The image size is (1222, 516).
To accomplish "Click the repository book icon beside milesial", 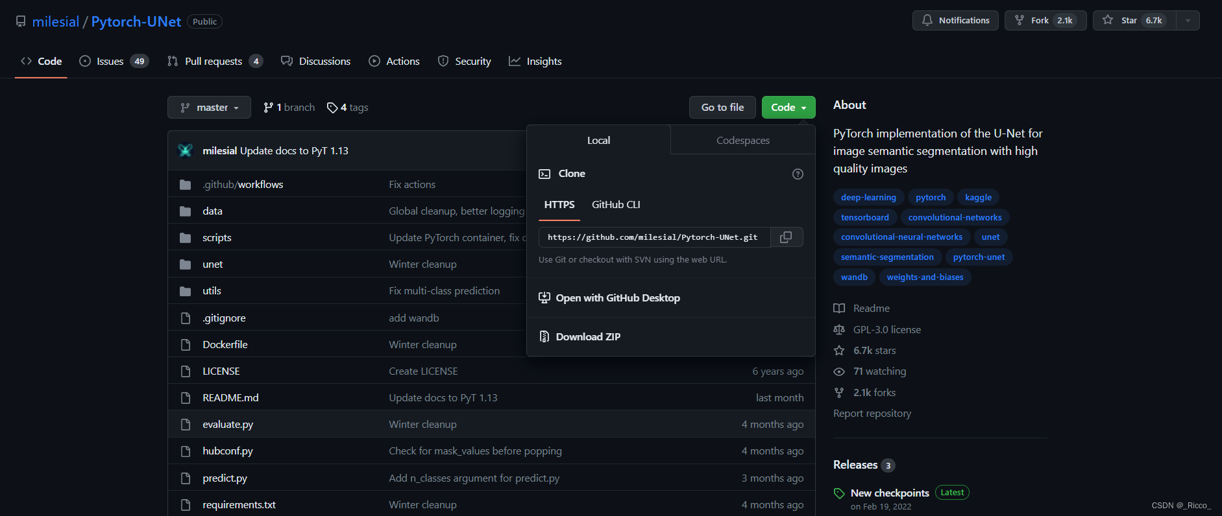I will 21,22.
